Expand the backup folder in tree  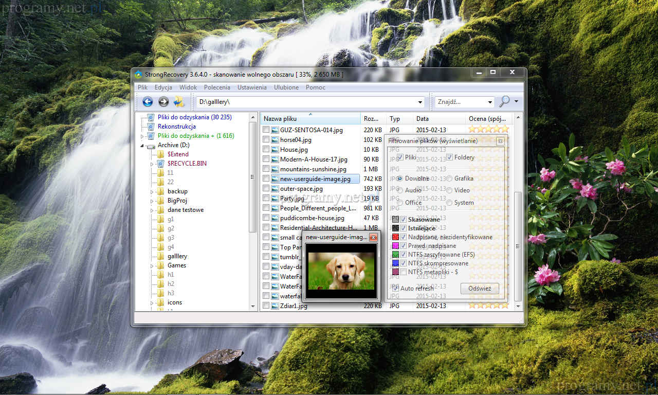click(x=152, y=192)
